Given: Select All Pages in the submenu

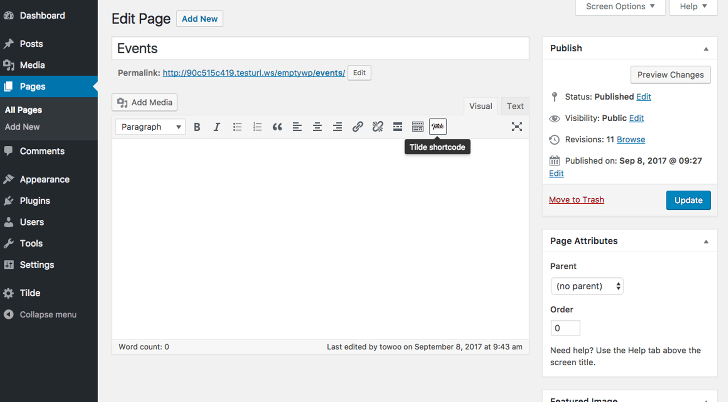Looking at the screenshot, I should 23,110.
